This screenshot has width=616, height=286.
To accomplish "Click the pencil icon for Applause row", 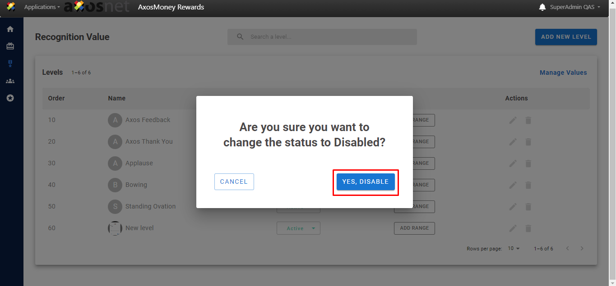I will click(513, 163).
